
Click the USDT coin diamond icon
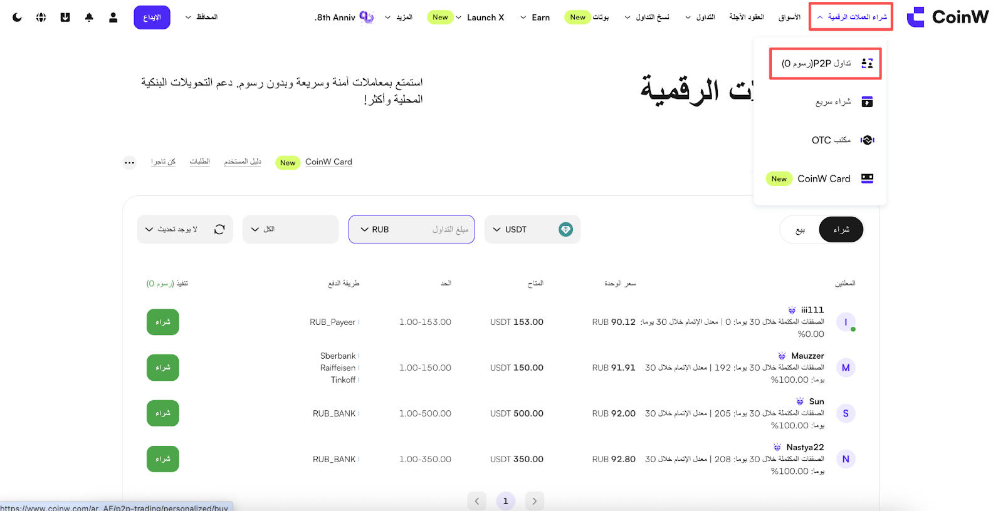[x=565, y=230]
